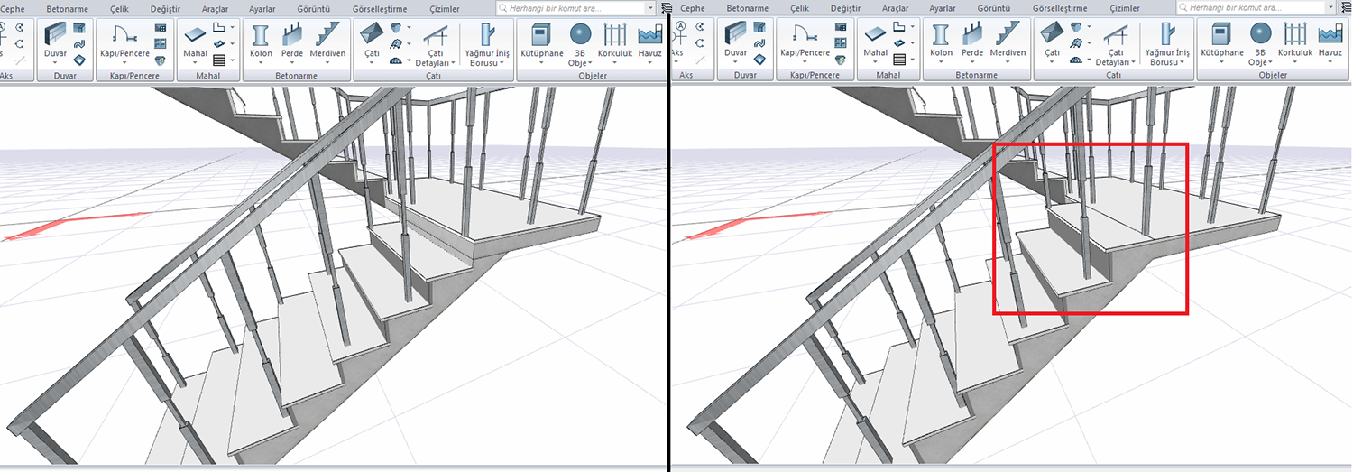Image resolution: width=1353 pixels, height=472 pixels.
Task: Expand Mahal dropdown arrow in right window
Action: pyautogui.click(x=876, y=63)
